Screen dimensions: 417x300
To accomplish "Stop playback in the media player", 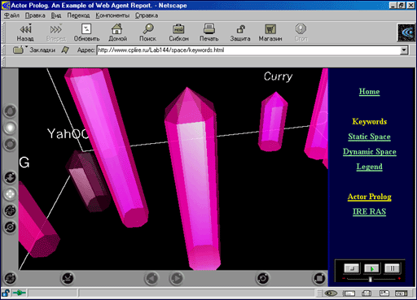I will coord(352,268).
